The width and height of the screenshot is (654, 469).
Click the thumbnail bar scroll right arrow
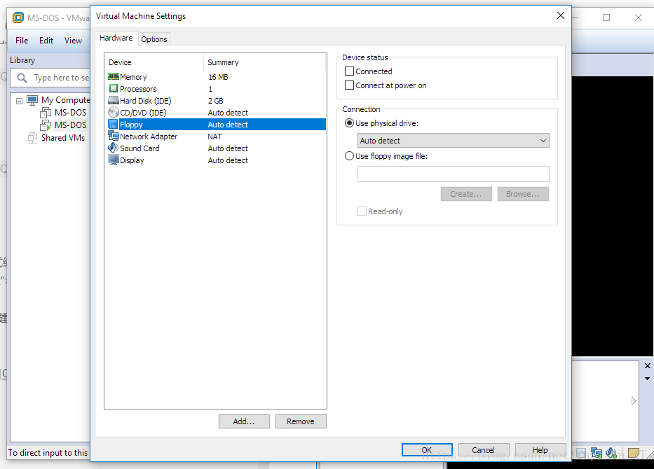634,400
